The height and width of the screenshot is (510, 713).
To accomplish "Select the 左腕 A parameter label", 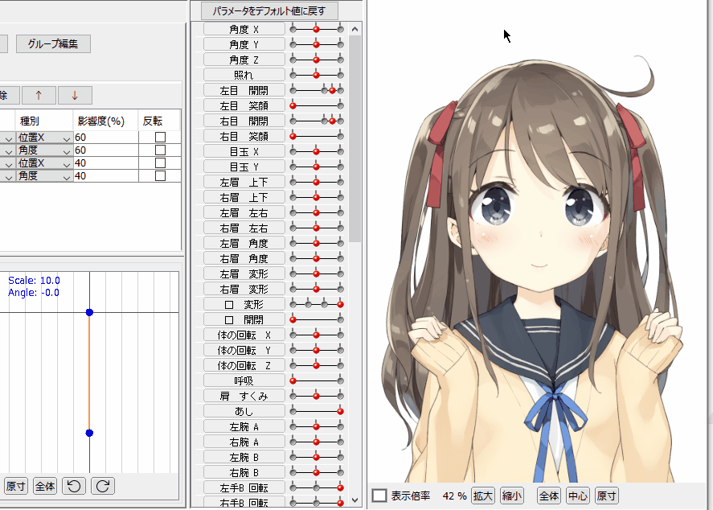I will pyautogui.click(x=244, y=427).
